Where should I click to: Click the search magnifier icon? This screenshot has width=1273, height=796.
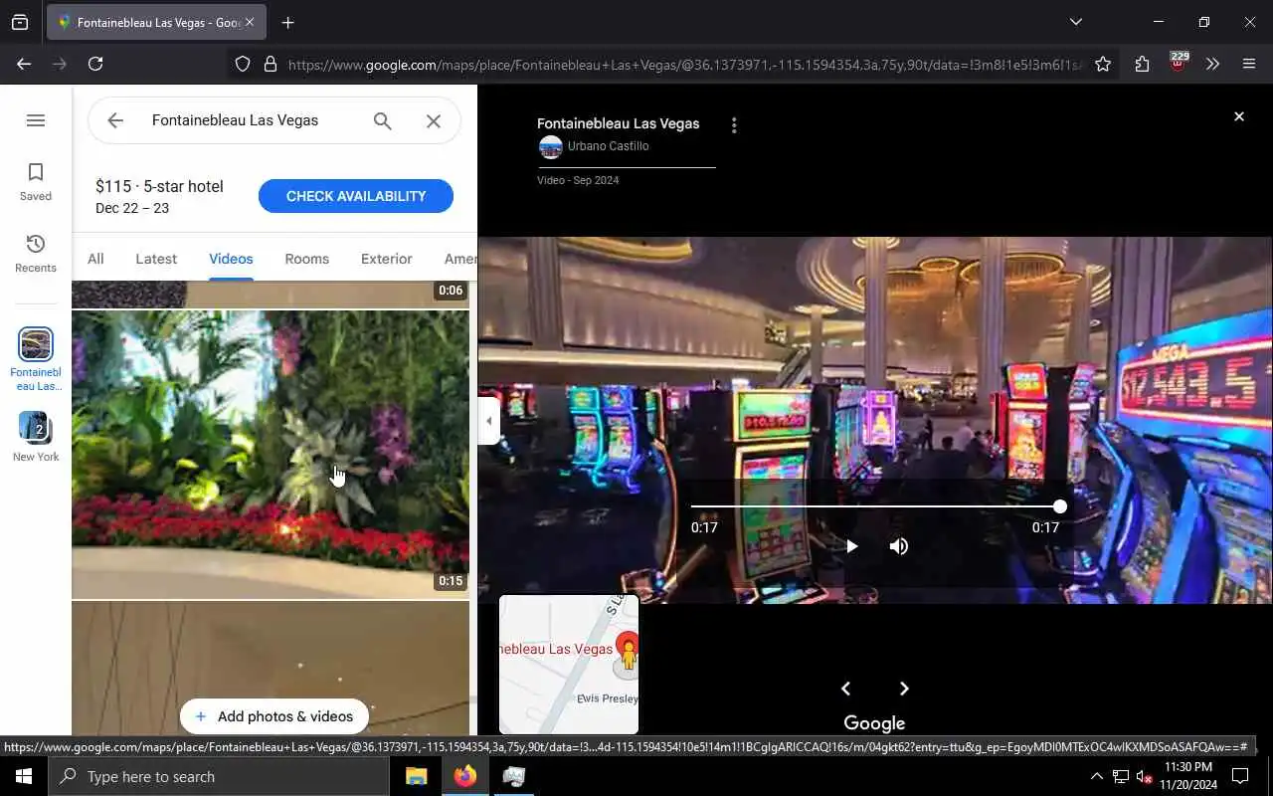382,120
